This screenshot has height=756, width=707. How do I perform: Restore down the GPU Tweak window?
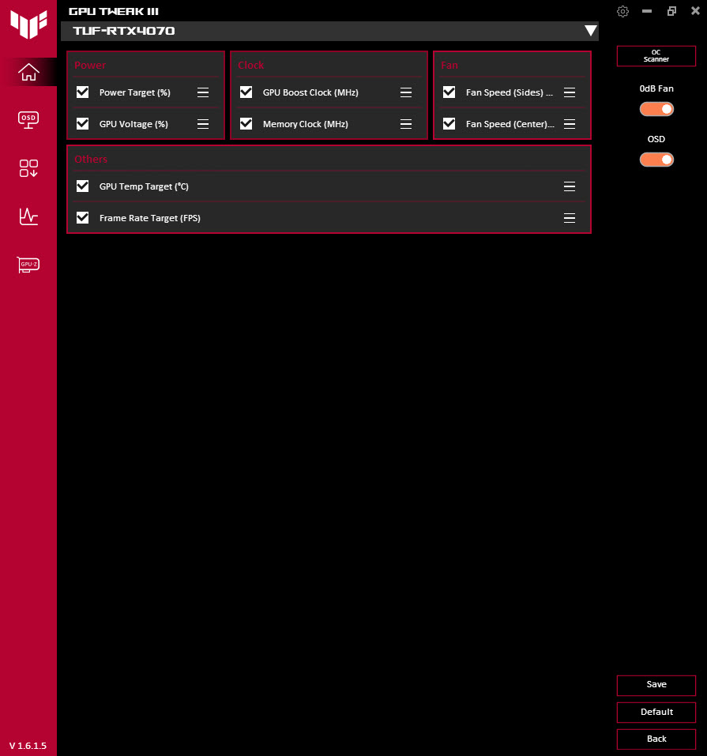671,11
